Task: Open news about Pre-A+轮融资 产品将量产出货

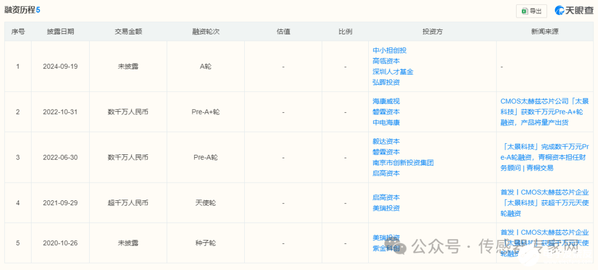Action: click(x=545, y=112)
